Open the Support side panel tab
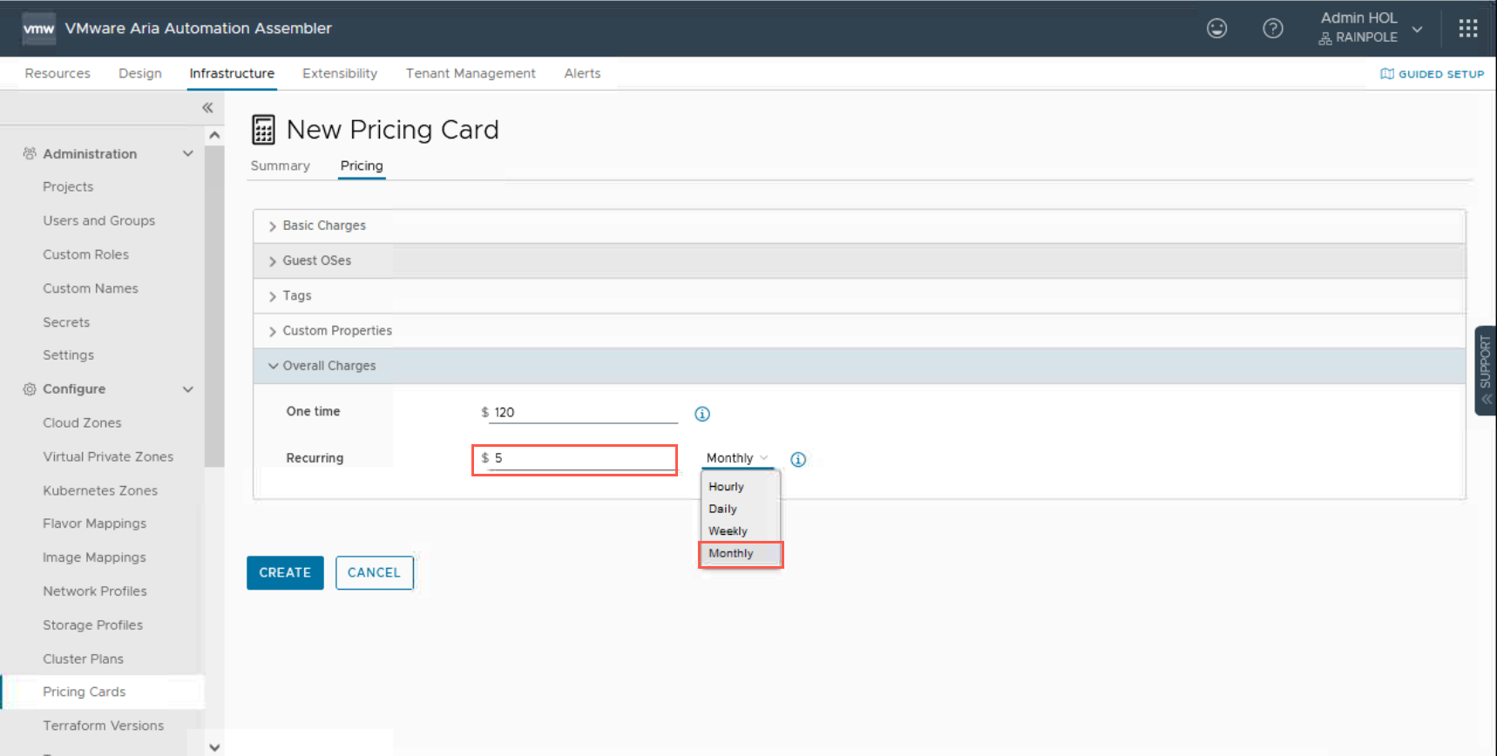 (x=1486, y=370)
